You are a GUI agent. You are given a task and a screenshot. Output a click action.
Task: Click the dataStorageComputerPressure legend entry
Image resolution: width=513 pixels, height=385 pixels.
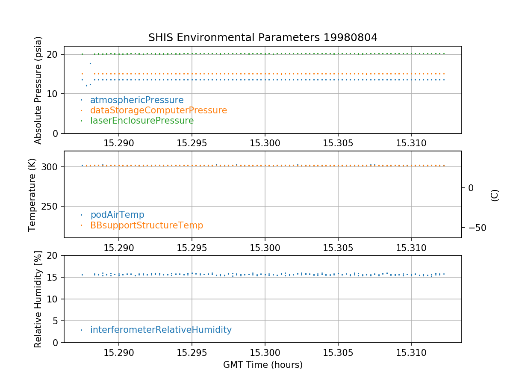158,110
